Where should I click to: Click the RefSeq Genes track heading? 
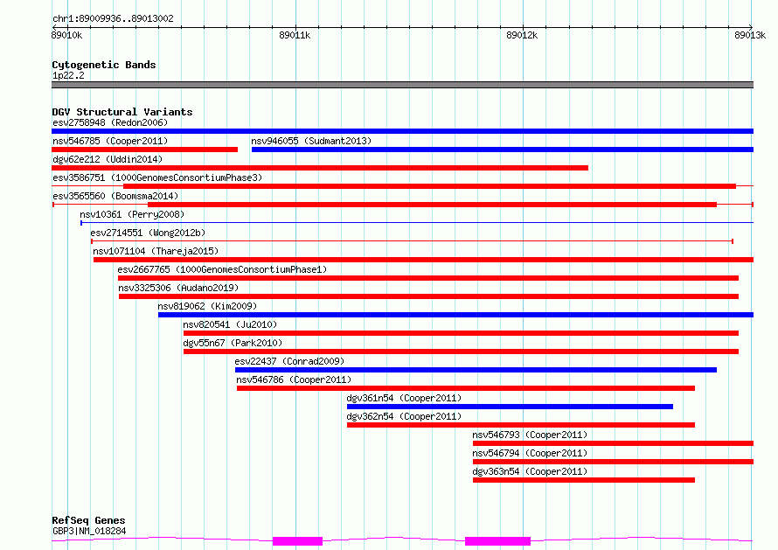tap(88, 520)
